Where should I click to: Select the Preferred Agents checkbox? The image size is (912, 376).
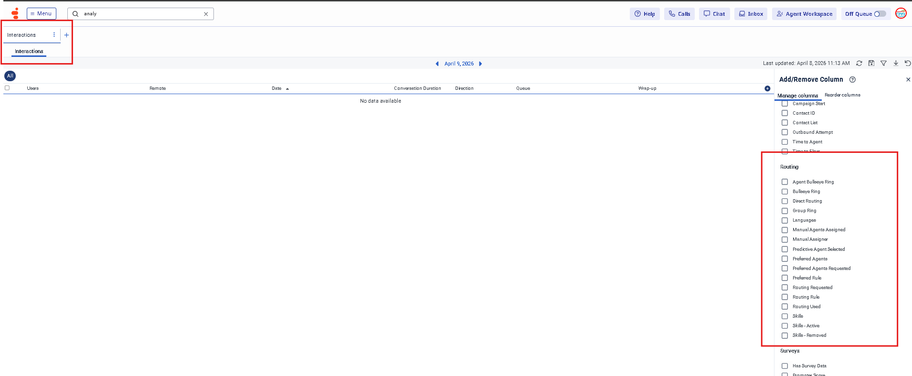click(x=785, y=259)
